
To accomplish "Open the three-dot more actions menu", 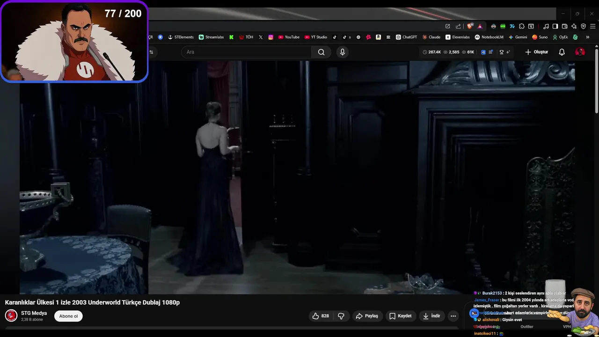I will click(x=453, y=316).
